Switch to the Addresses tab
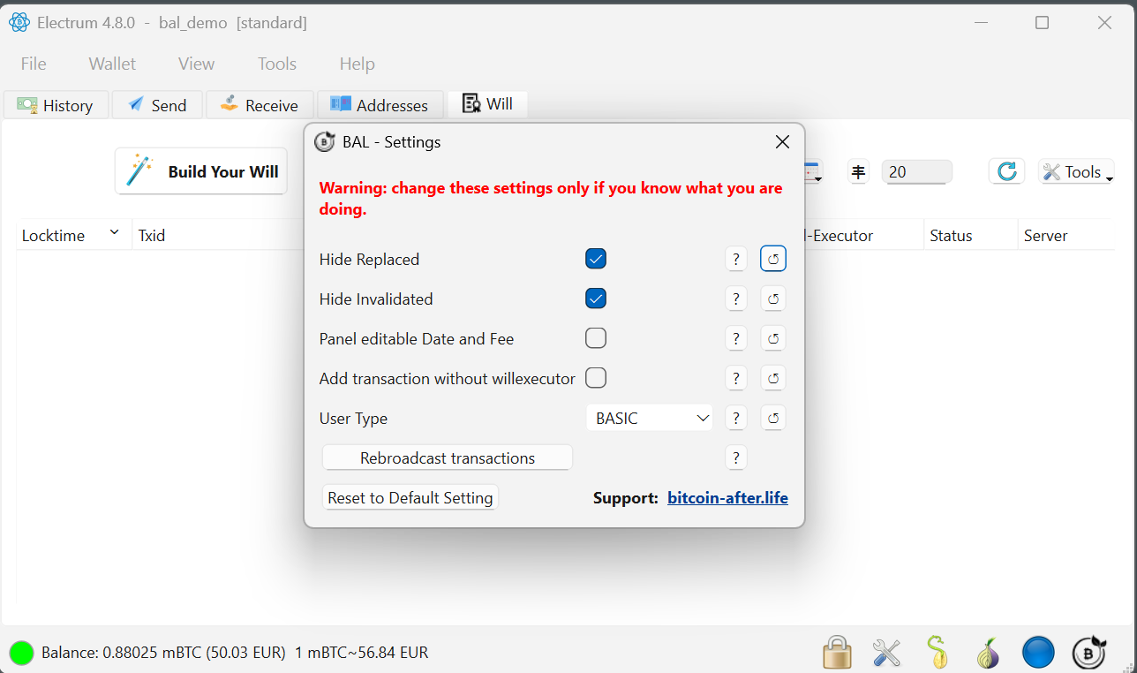The image size is (1137, 673). click(x=380, y=105)
